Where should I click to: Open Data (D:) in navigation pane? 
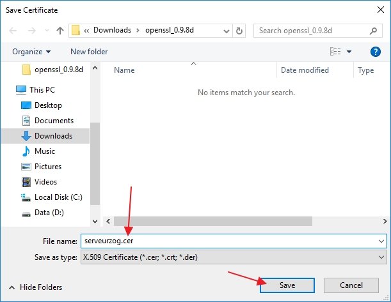click(43, 213)
